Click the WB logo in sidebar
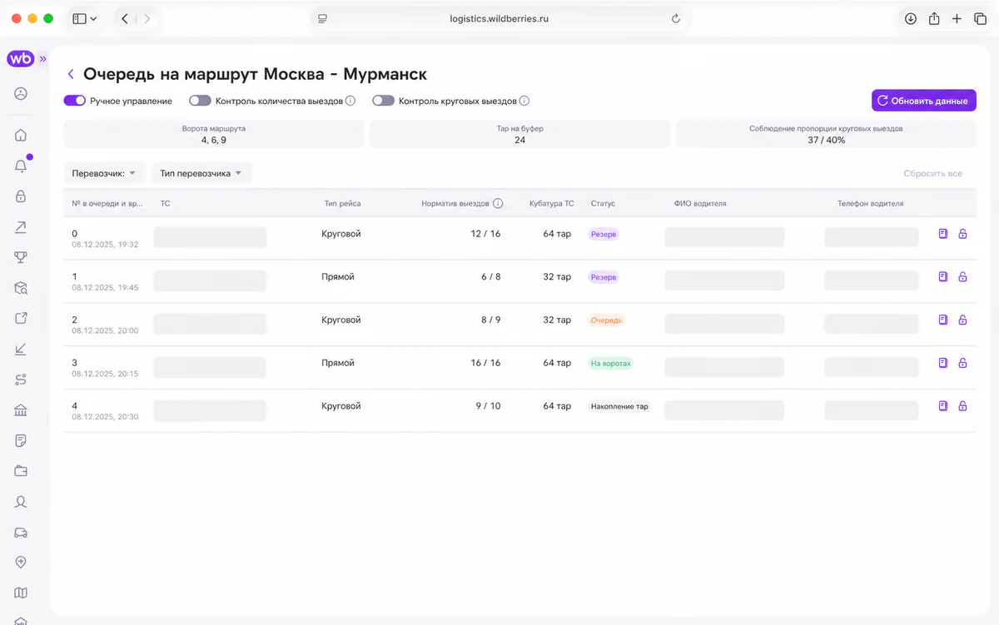 pyautogui.click(x=20, y=59)
